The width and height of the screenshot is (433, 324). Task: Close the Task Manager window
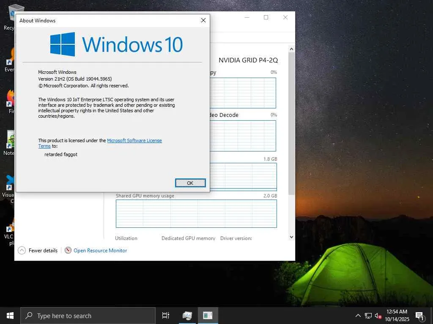(285, 17)
